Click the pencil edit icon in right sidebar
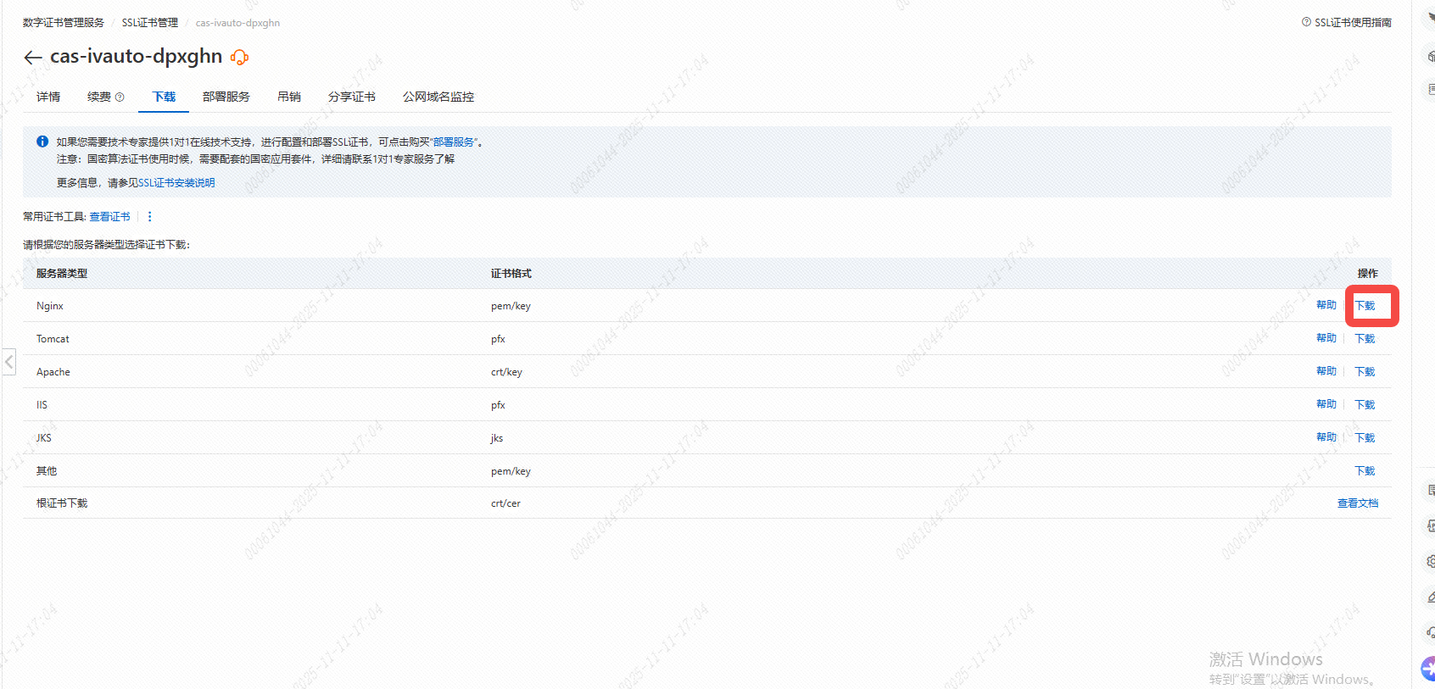1435x689 pixels. pyautogui.click(x=1430, y=597)
